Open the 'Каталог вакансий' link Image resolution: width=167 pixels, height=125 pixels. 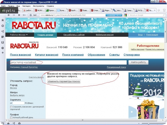pyautogui.click(x=47, y=55)
